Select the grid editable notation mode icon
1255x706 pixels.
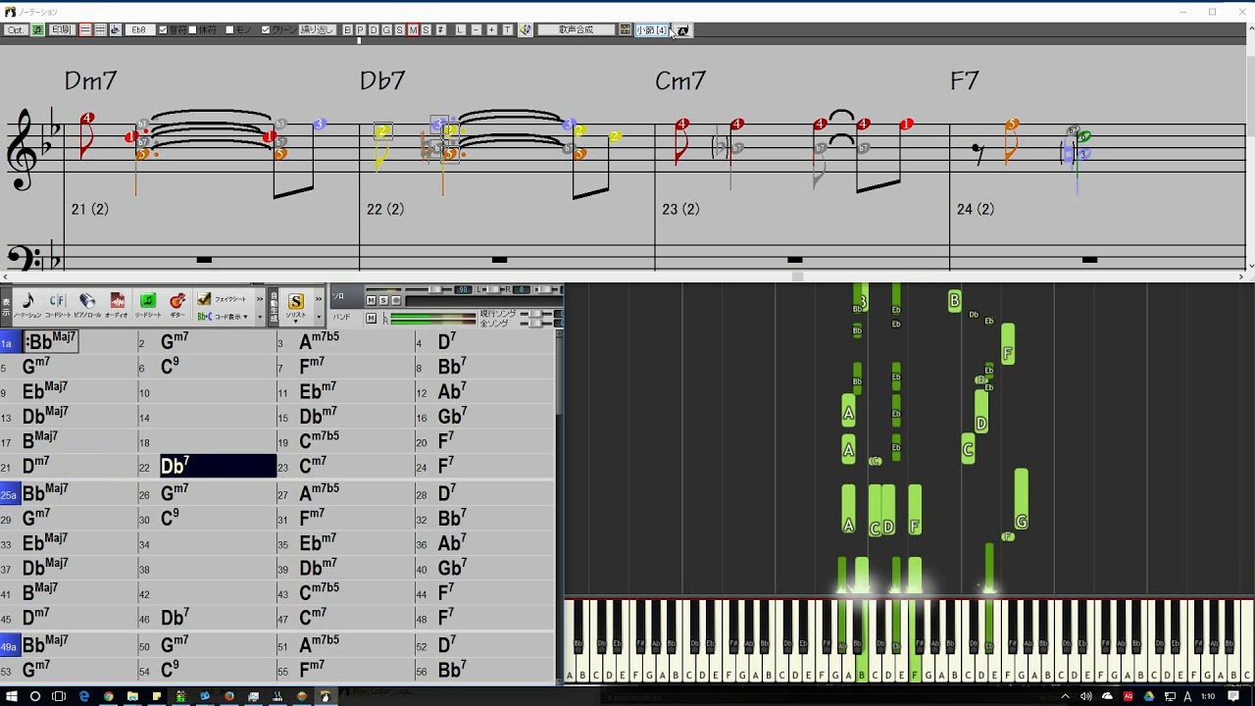[100, 30]
